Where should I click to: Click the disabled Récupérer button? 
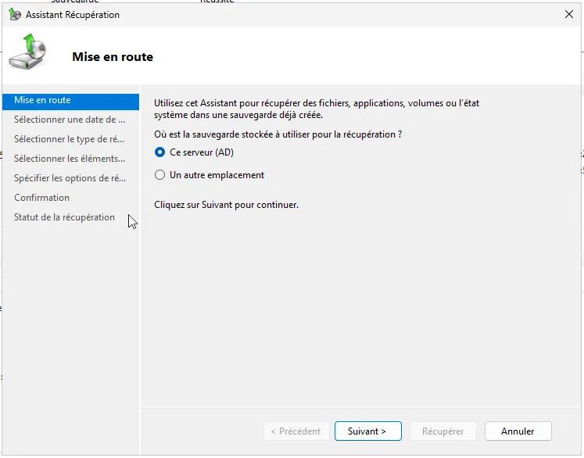coord(443,431)
